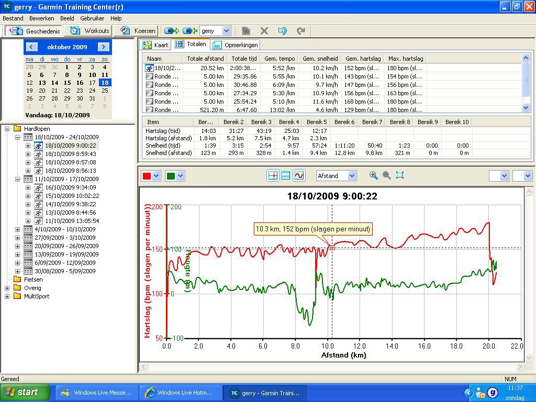Zoom in on the graph
The image size is (536, 402).
pos(374,176)
